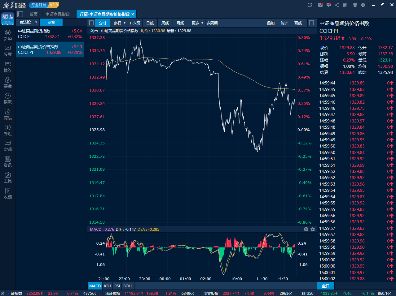Open 新华 section in sidebar

click(8, 35)
